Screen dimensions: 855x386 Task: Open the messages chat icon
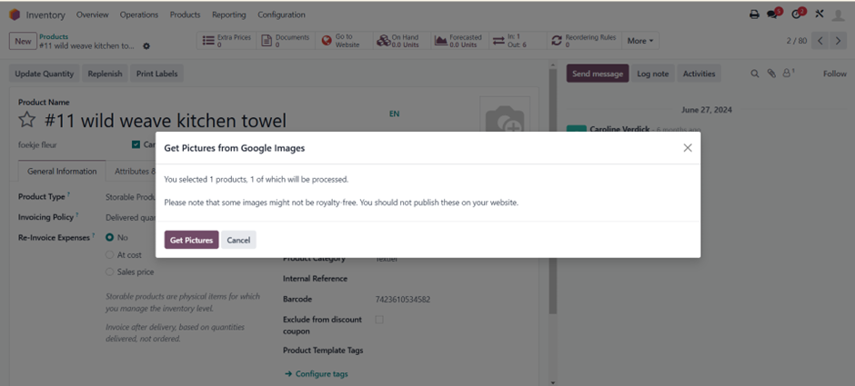pyautogui.click(x=773, y=15)
